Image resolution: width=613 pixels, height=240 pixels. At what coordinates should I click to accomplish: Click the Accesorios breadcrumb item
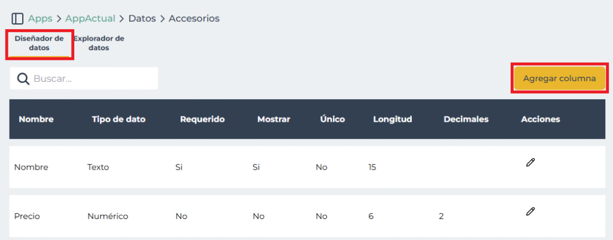tap(194, 19)
